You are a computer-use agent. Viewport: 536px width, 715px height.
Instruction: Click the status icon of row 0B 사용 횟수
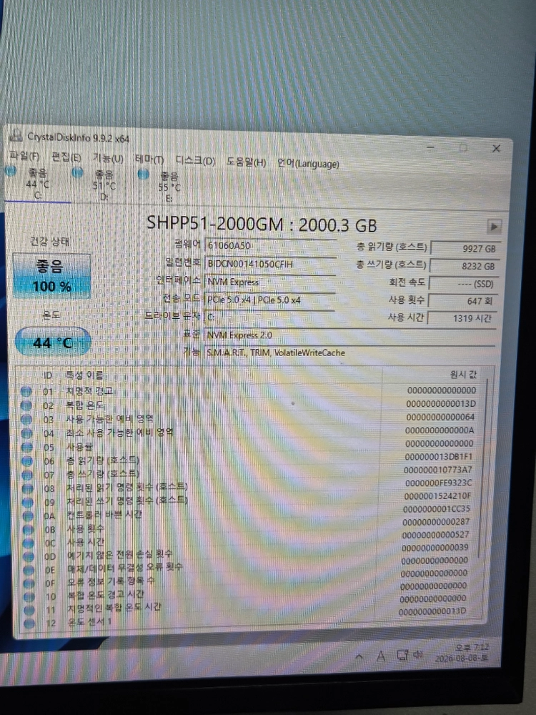coord(29,529)
